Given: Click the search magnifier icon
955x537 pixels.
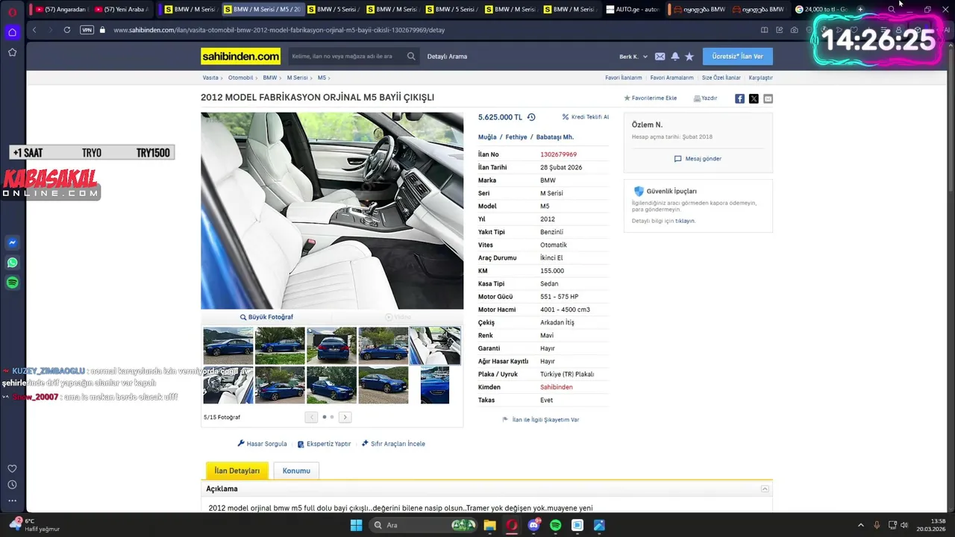Looking at the screenshot, I should tap(411, 56).
